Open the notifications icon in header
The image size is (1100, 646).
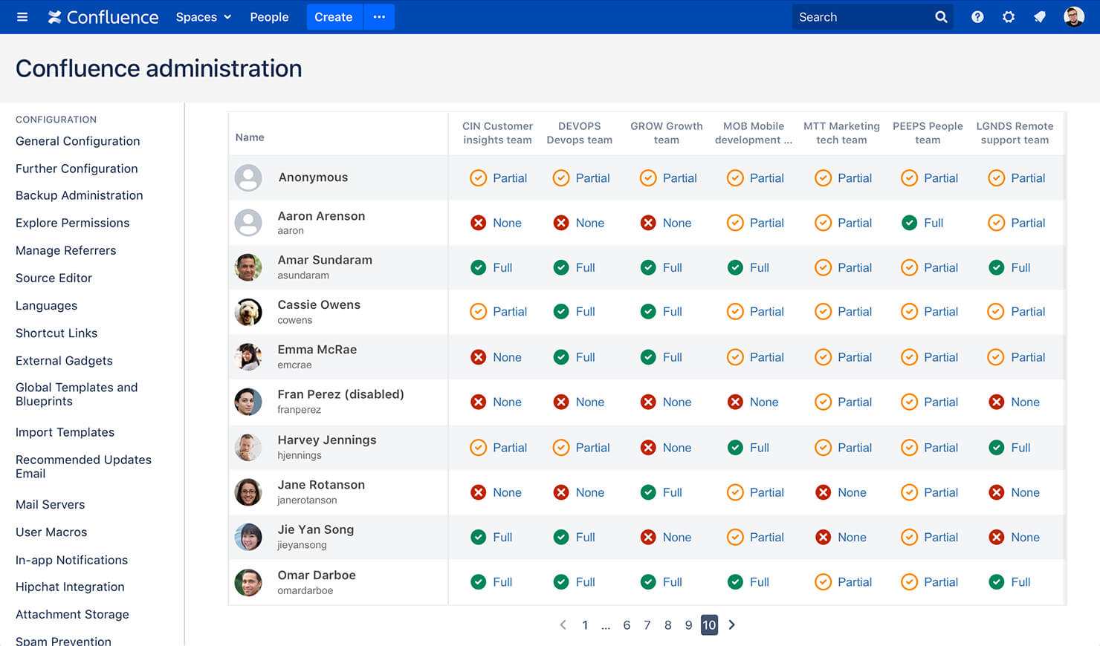pos(1040,17)
